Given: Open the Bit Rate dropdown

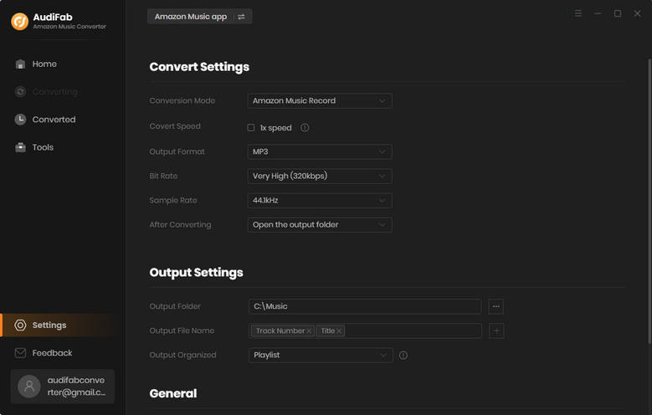Looking at the screenshot, I should (320, 176).
